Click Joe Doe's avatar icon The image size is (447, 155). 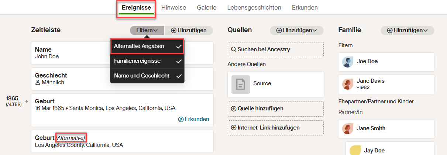tap(348, 62)
